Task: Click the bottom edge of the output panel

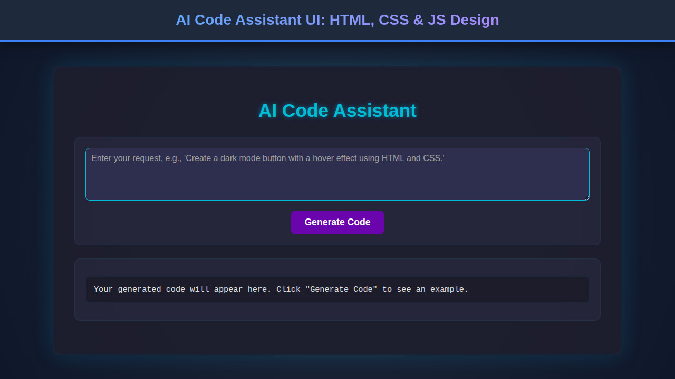Action: click(337, 319)
